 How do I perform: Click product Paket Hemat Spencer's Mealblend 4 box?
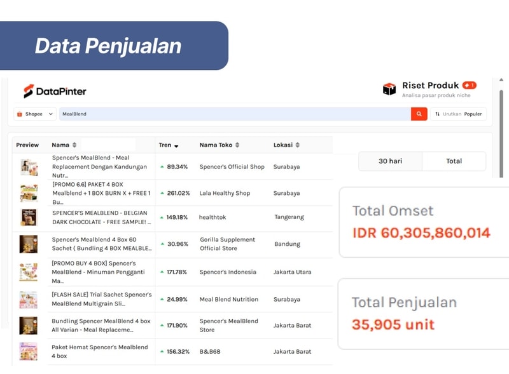pyautogui.click(x=100, y=351)
